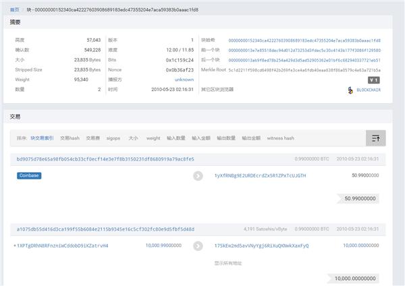The width and height of the screenshot is (405, 286).
Task: Open input address 1XPTgDRhN8RFnzniWCddobD9iKZatrvH4
Action: 62,246
